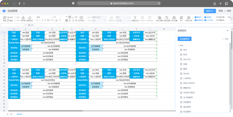The image size is (233, 117).
Task: Toggle bold text formatting
Action: pyautogui.click(x=37, y=20)
